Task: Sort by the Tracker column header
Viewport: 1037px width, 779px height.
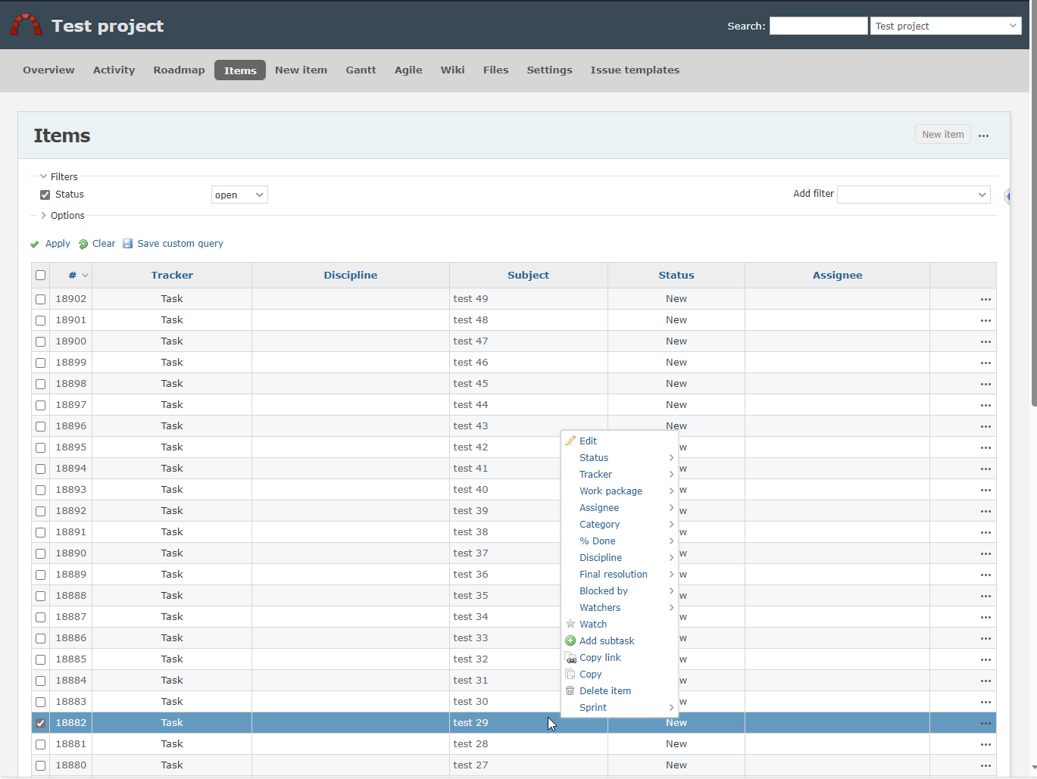Action: click(x=172, y=276)
